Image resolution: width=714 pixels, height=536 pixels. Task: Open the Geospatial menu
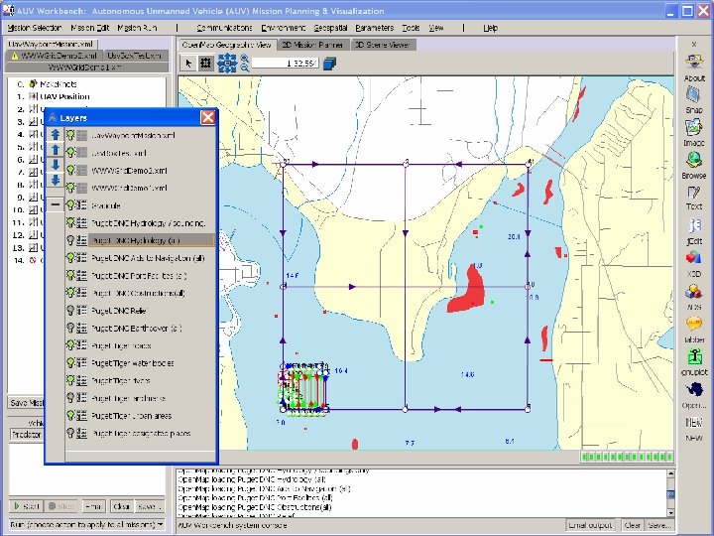tap(330, 28)
